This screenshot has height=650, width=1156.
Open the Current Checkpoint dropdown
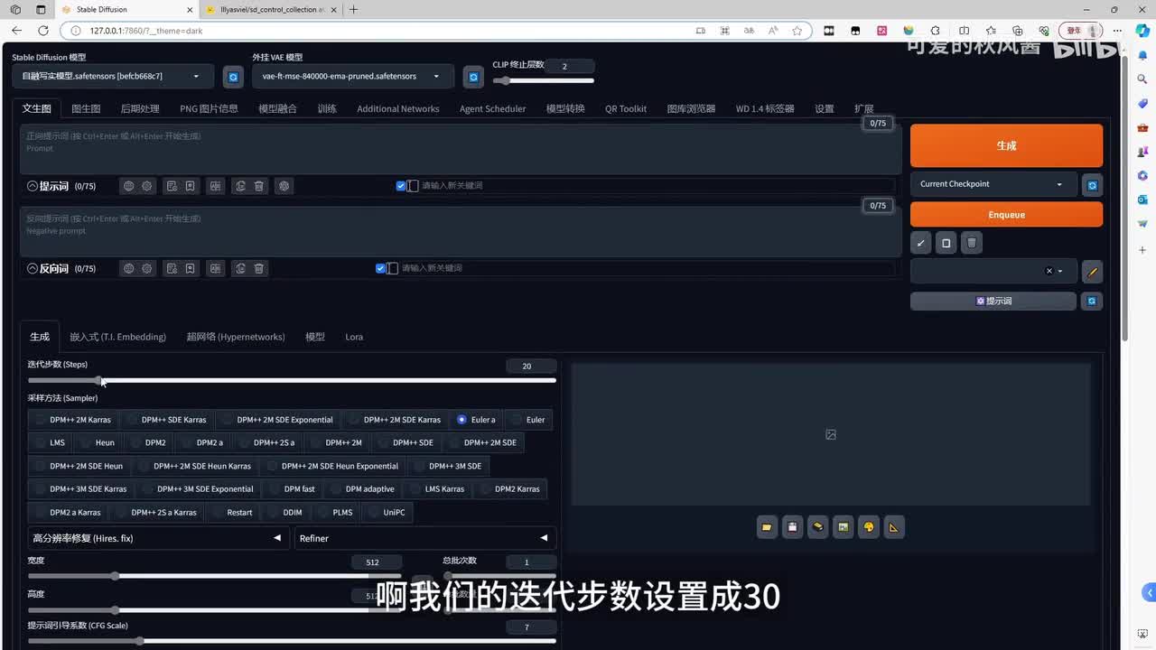pos(993,184)
